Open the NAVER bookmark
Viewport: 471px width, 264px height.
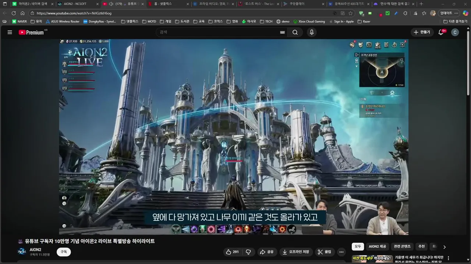tap(20, 22)
